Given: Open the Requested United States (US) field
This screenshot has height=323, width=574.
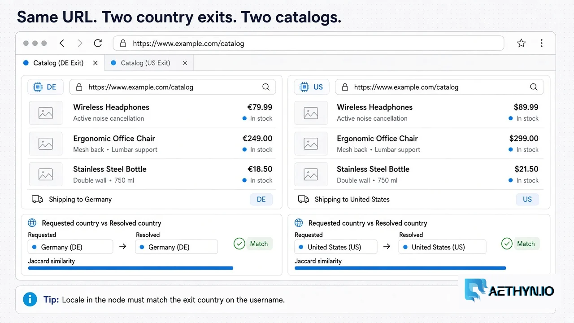Looking at the screenshot, I should (x=335, y=247).
